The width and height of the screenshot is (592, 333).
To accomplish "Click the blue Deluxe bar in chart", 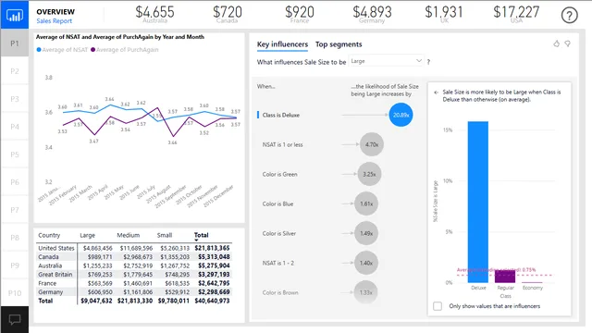I will pos(478,202).
